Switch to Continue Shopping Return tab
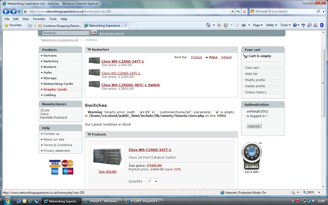328x205 pixels. pyautogui.click(x=60, y=26)
